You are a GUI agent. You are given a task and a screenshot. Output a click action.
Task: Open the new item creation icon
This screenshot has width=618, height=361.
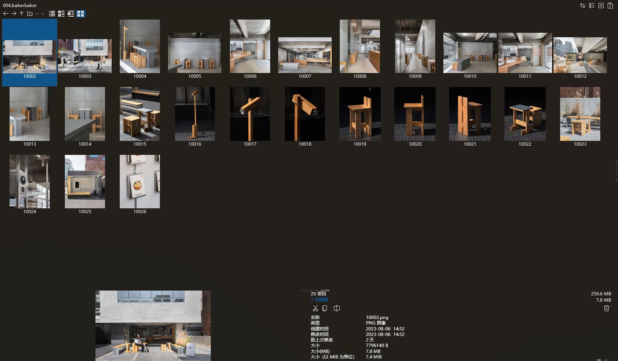pyautogui.click(x=601, y=6)
